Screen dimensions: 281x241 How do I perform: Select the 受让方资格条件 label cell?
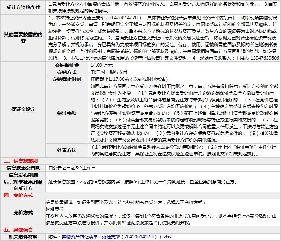click(24, 7)
